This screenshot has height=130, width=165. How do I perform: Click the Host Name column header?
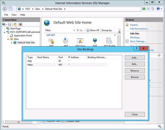pos(47,57)
